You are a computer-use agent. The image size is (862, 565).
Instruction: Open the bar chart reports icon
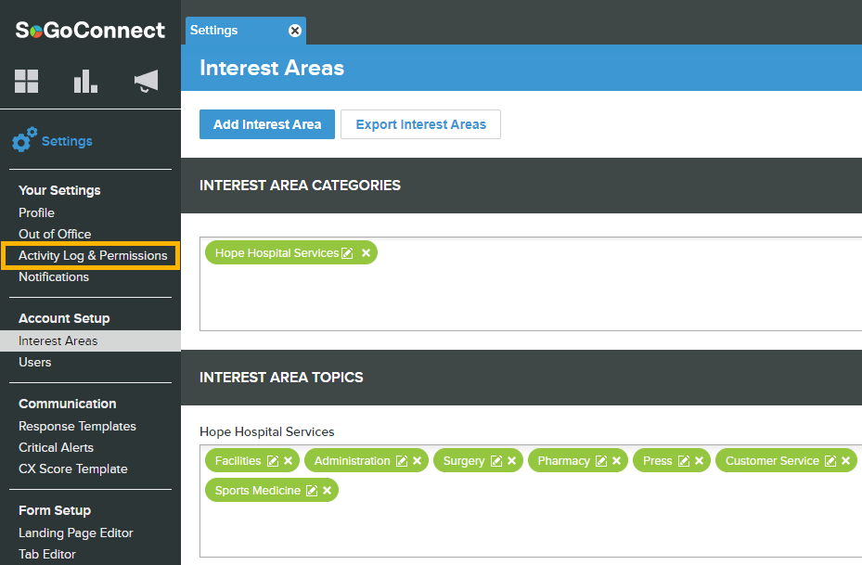click(x=85, y=82)
